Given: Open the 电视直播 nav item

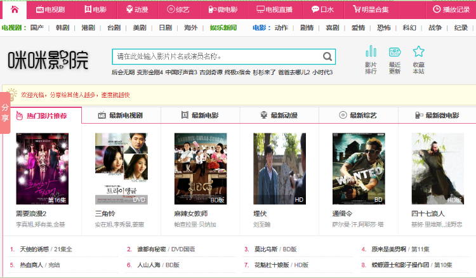Looking at the screenshot, I should 274,10.
